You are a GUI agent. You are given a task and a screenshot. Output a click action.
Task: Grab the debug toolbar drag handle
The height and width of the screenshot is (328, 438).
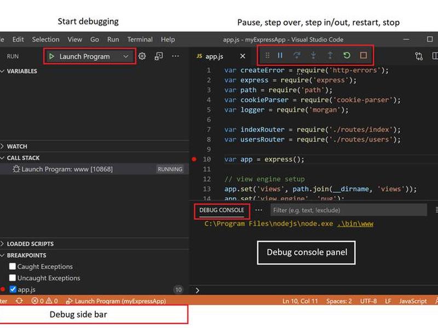pyautogui.click(x=267, y=55)
